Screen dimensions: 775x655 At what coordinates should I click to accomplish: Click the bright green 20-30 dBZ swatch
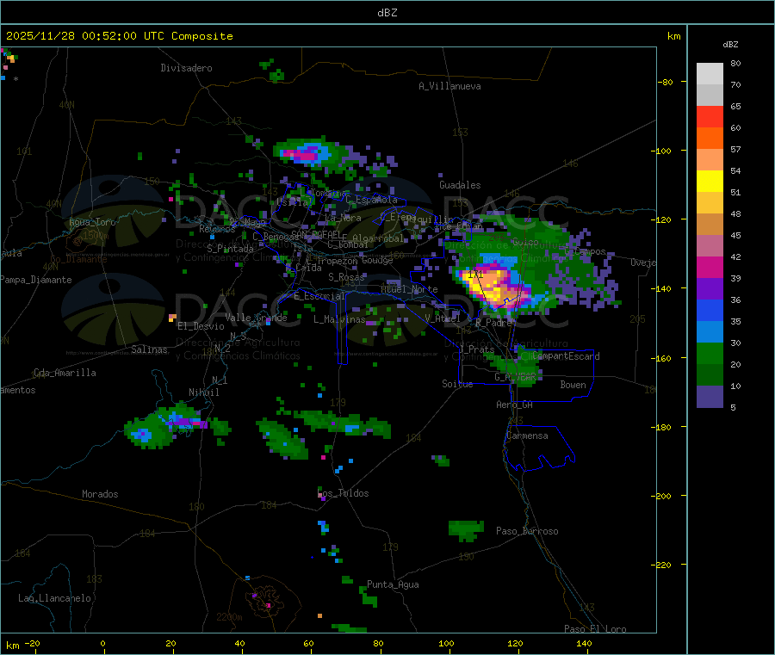click(x=710, y=353)
